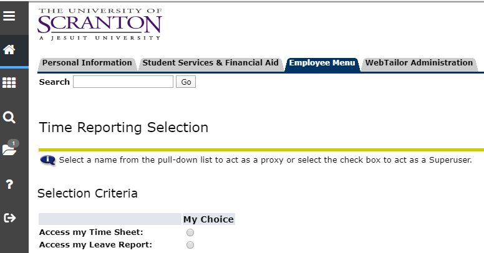Open the applications grid icon

(x=9, y=82)
